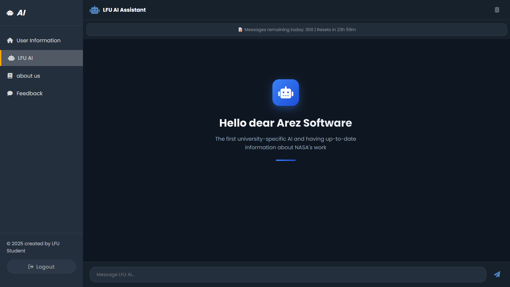Send message with the paper plane icon
This screenshot has height=287, width=510.
click(497, 274)
